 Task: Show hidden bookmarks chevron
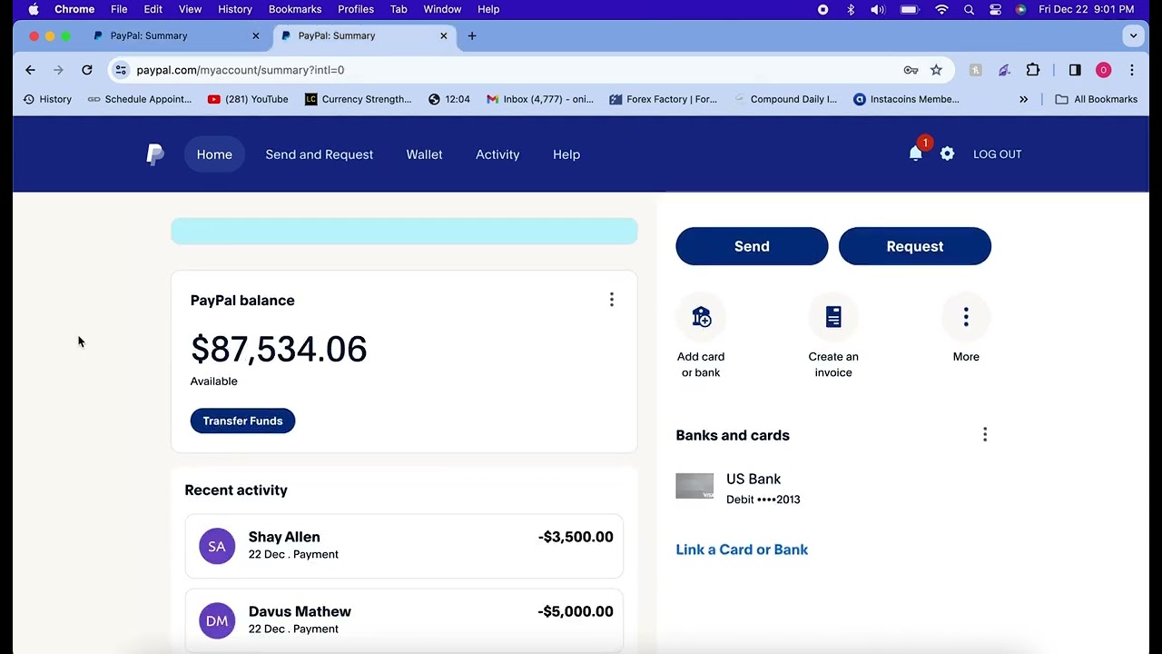click(x=1024, y=99)
